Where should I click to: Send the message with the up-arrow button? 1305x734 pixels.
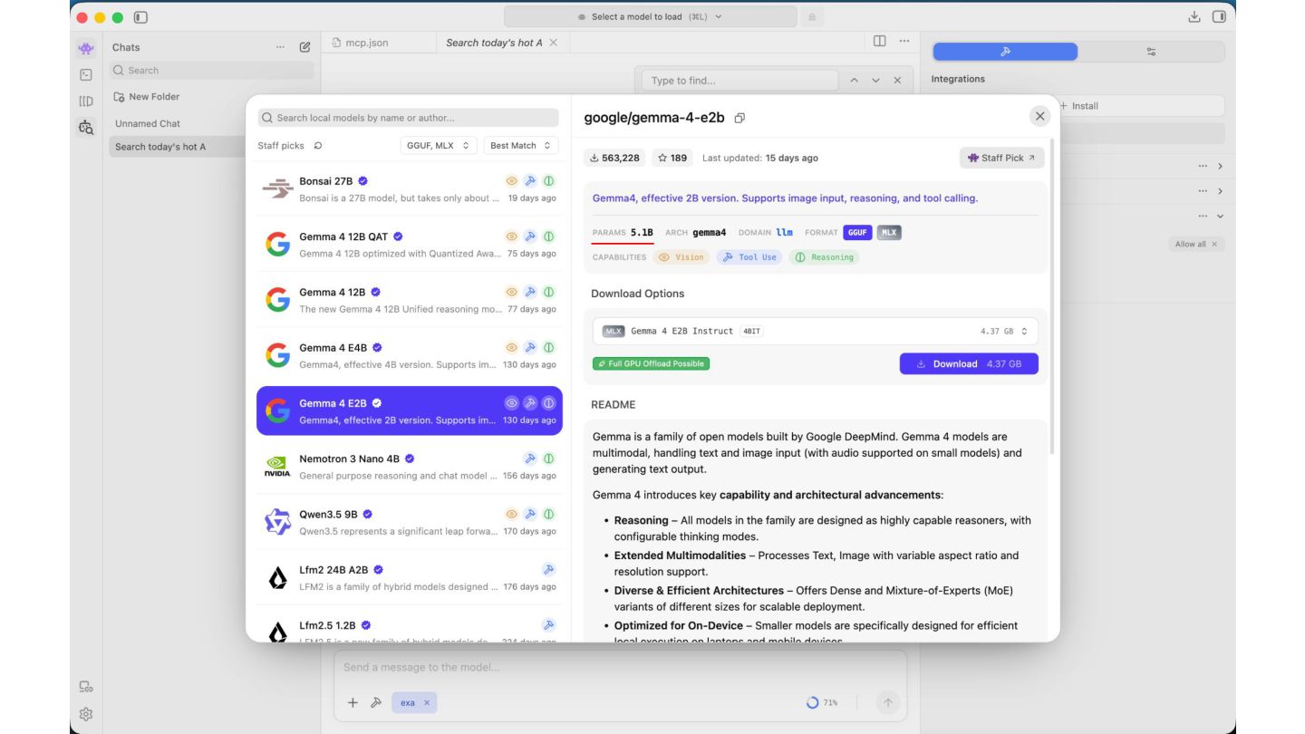888,702
